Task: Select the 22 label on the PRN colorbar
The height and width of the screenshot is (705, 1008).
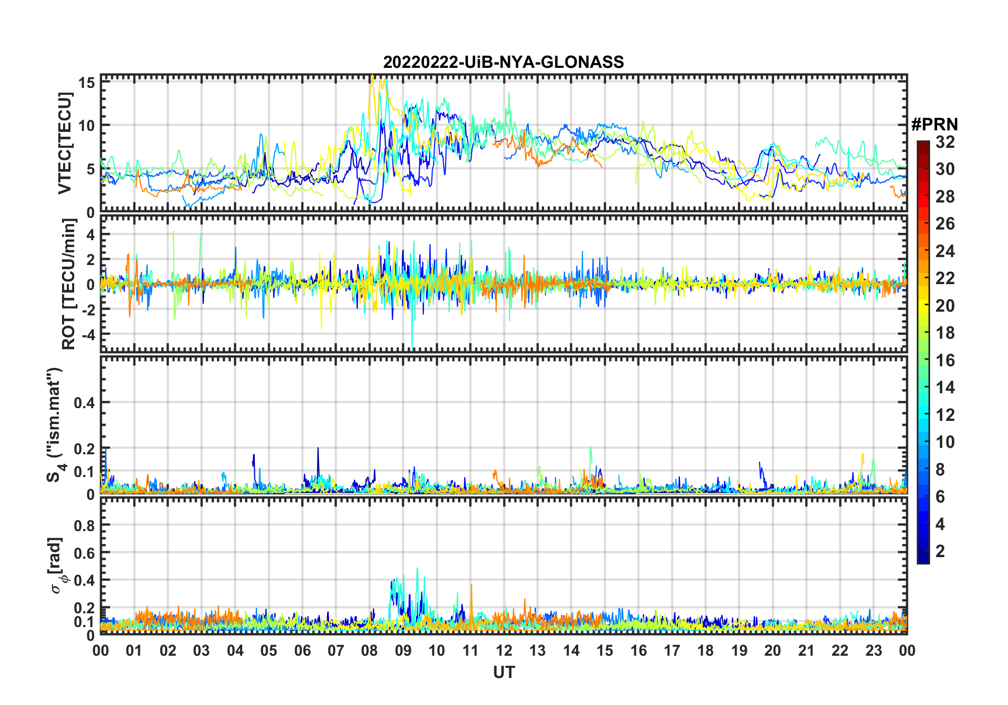Action: coord(945,278)
